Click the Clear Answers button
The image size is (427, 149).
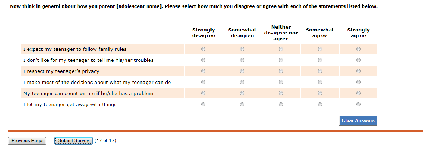358,121
